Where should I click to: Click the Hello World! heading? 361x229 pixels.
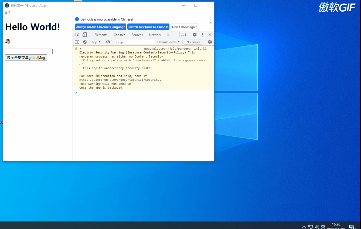pyautogui.click(x=32, y=27)
